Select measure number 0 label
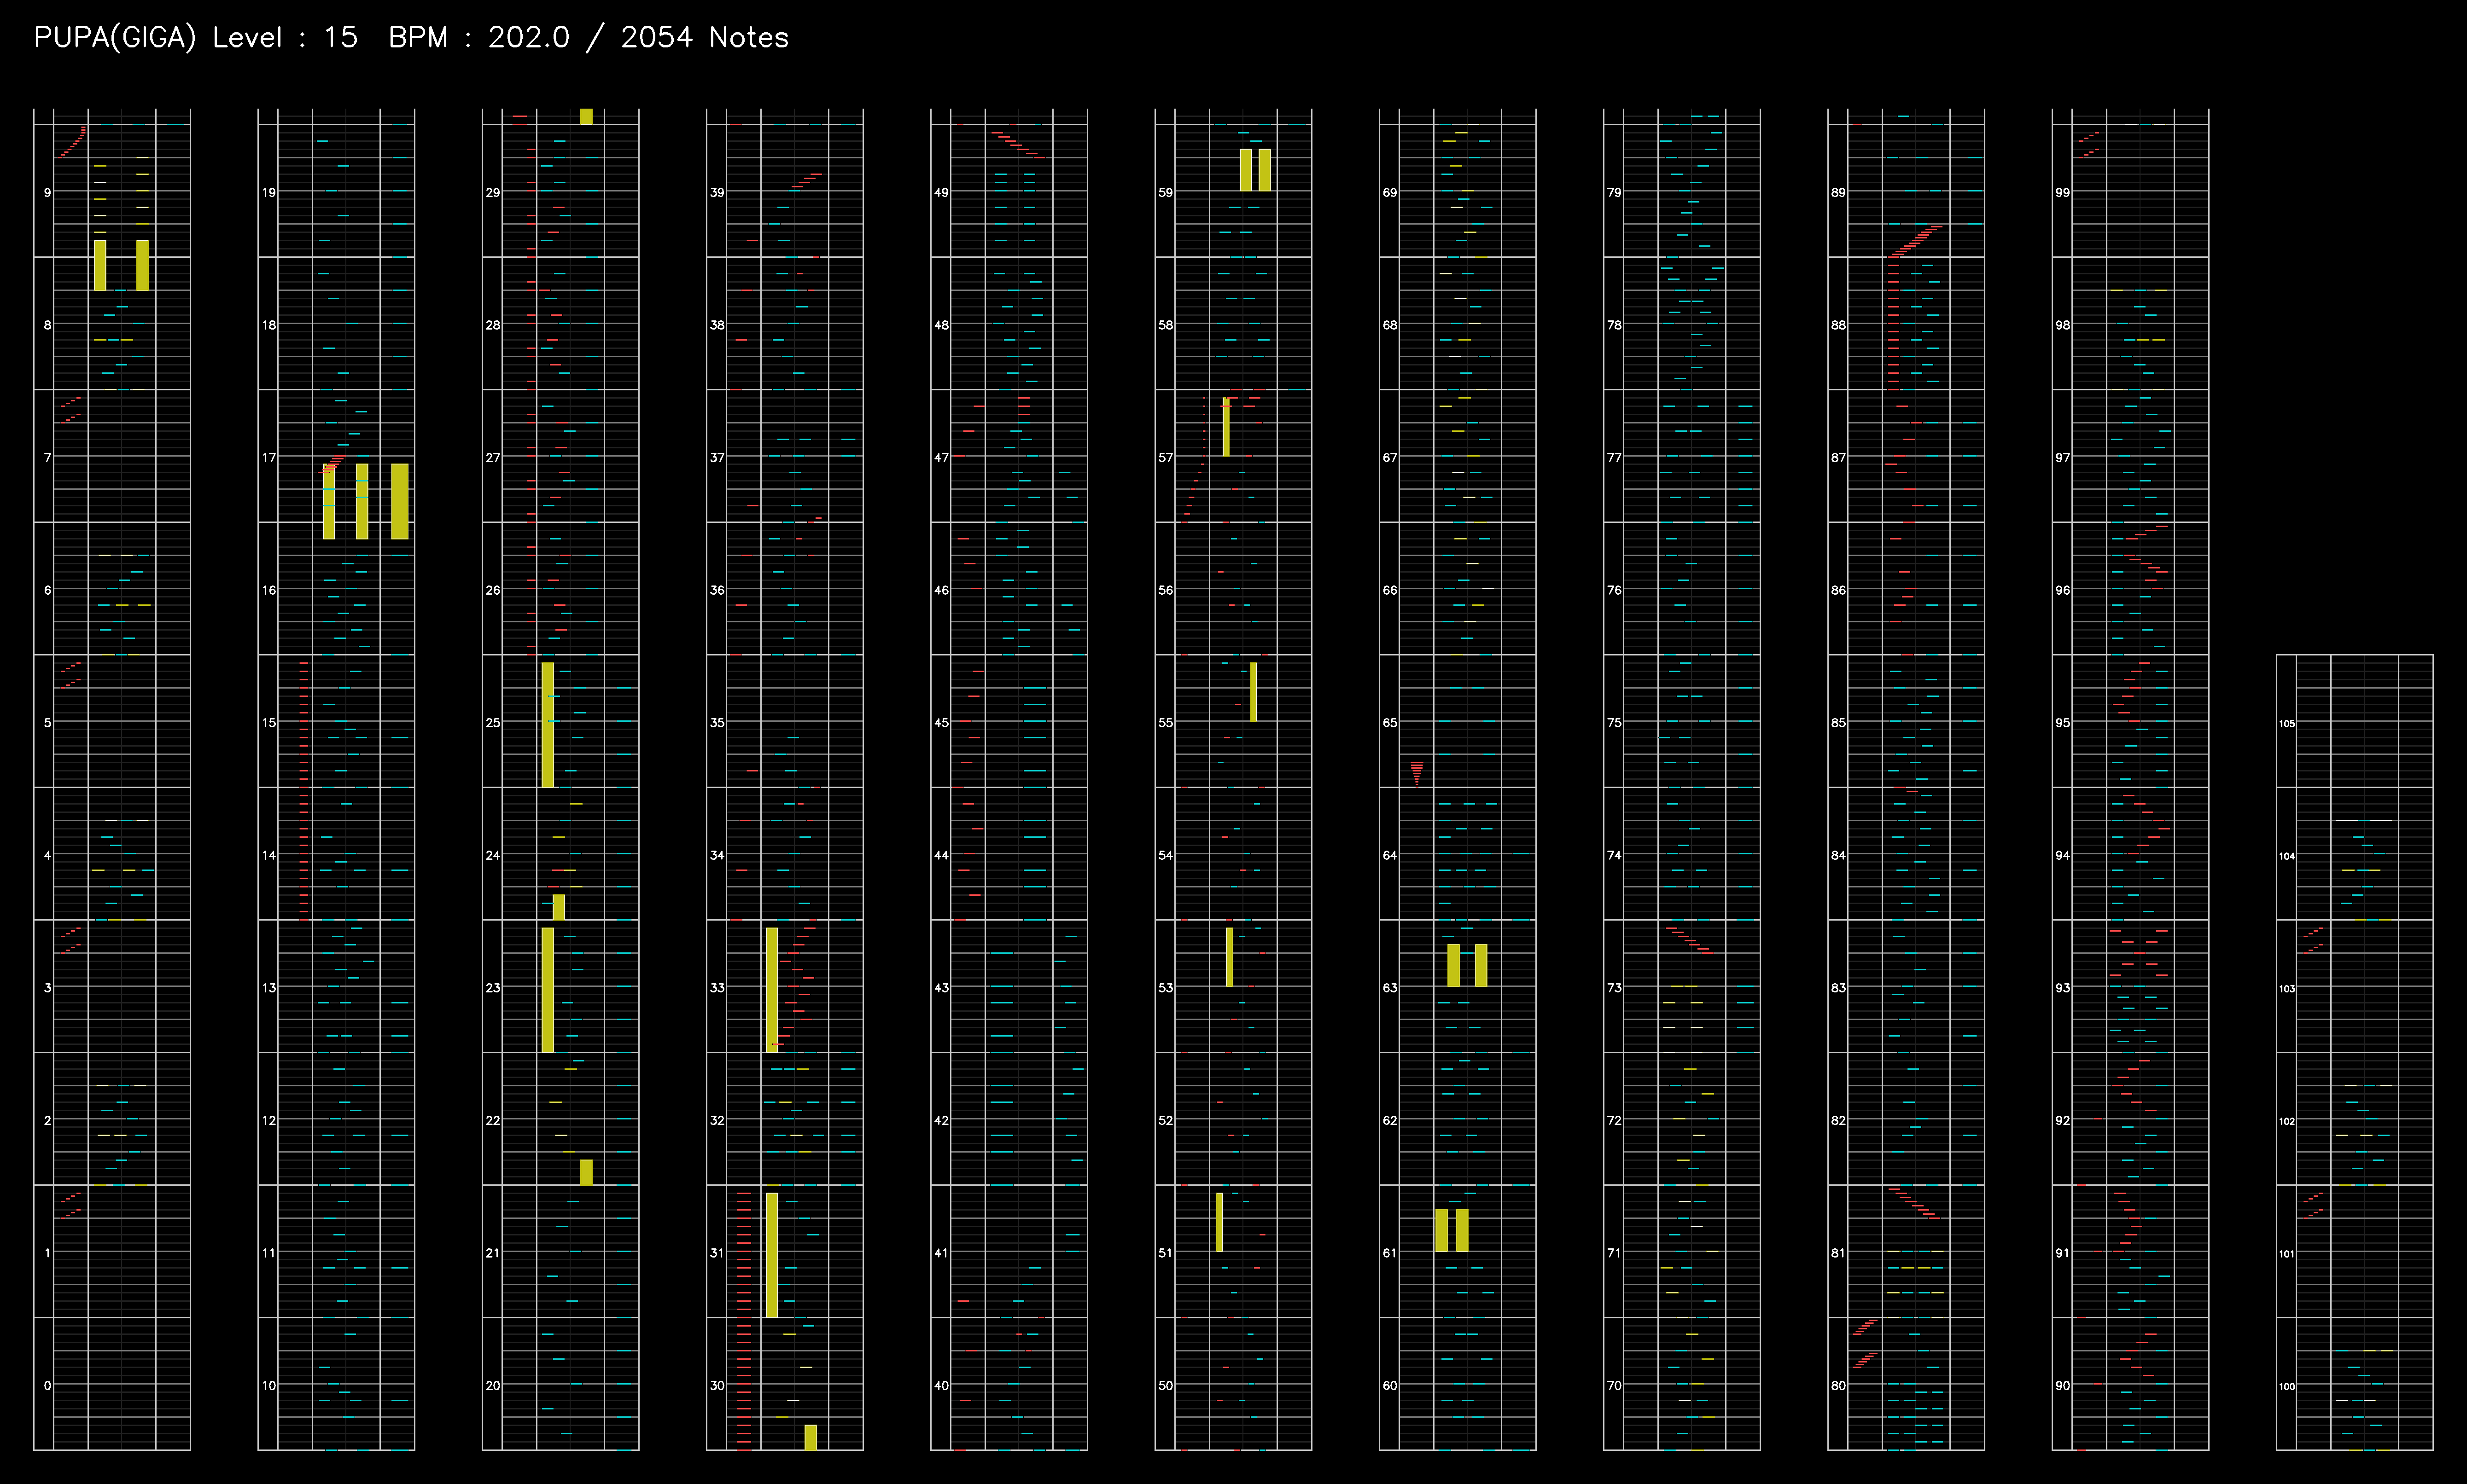This screenshot has width=2467, height=1484. tap(47, 1385)
